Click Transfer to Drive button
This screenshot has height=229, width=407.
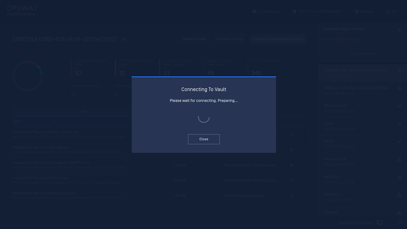[x=229, y=39]
